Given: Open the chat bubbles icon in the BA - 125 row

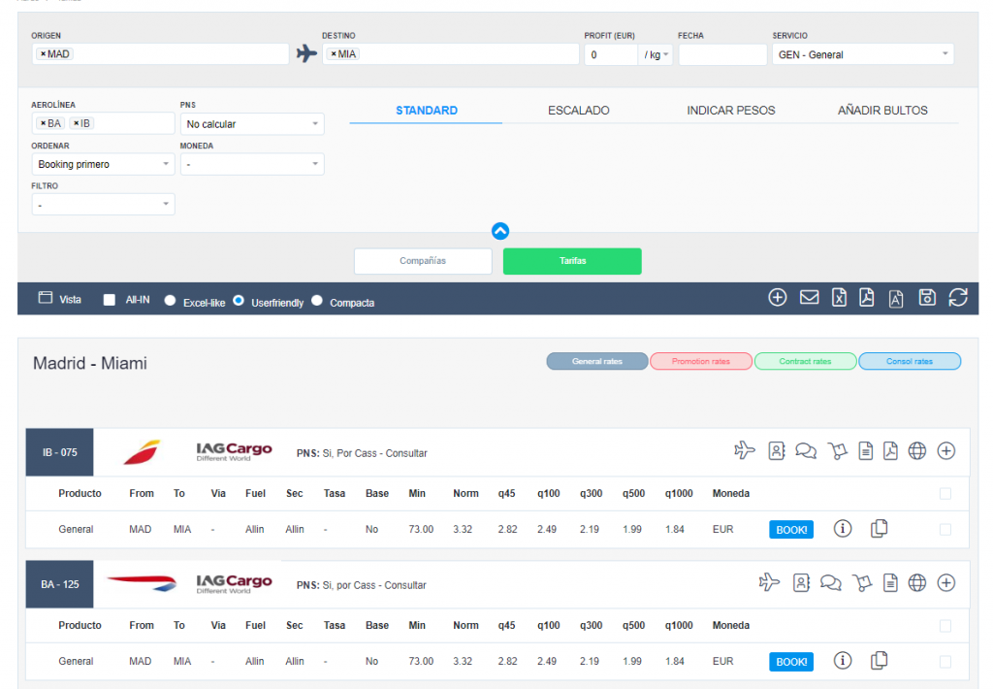Looking at the screenshot, I should [x=830, y=582].
